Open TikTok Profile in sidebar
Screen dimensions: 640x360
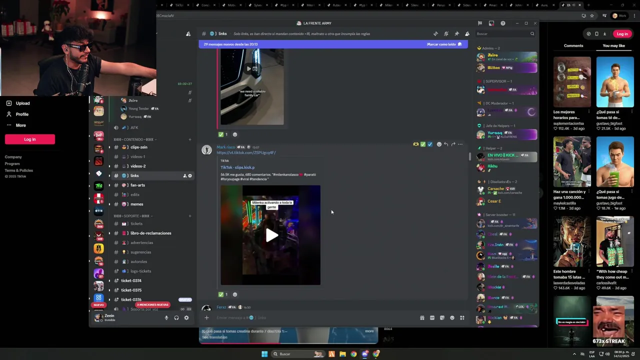point(22,114)
